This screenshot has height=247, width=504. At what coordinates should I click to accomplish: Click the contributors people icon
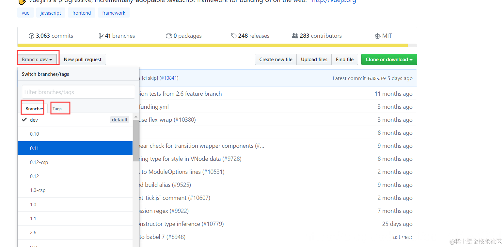pyautogui.click(x=295, y=36)
